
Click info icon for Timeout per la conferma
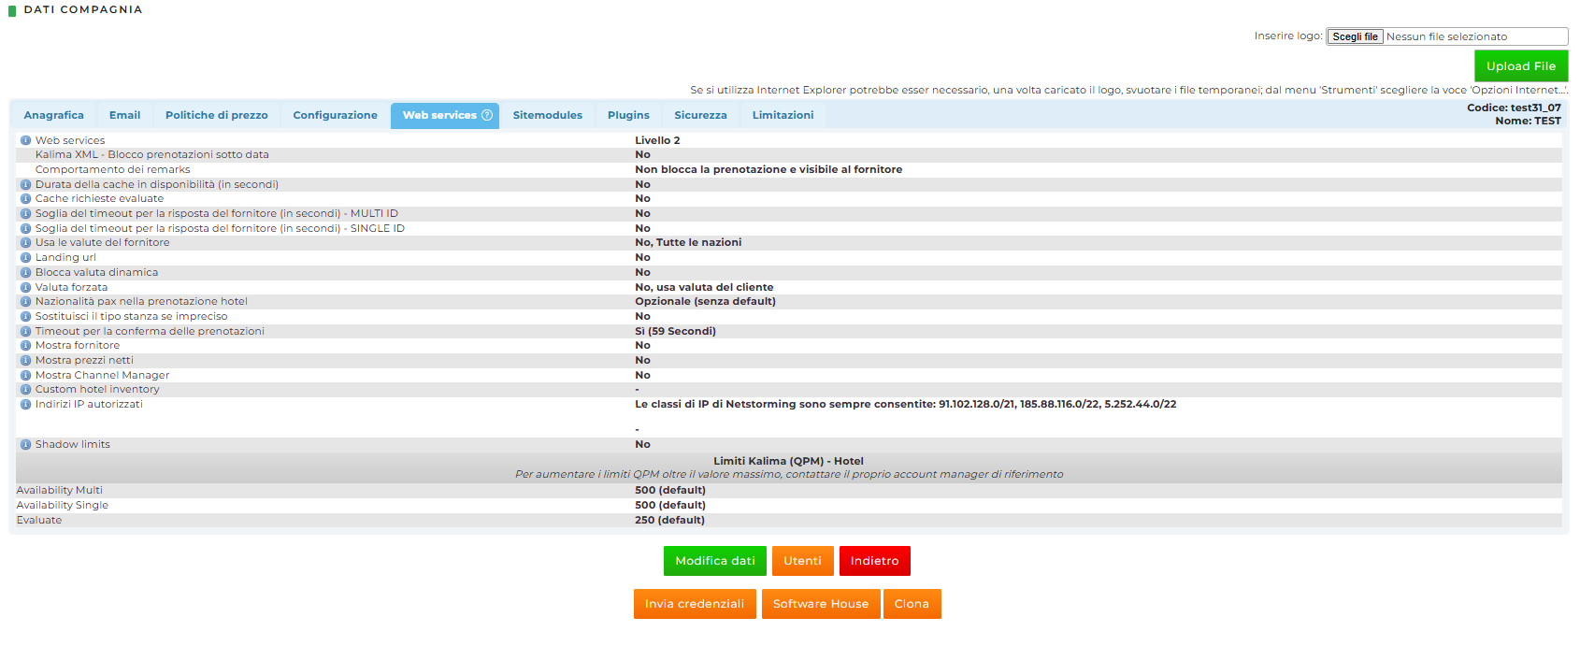25,331
